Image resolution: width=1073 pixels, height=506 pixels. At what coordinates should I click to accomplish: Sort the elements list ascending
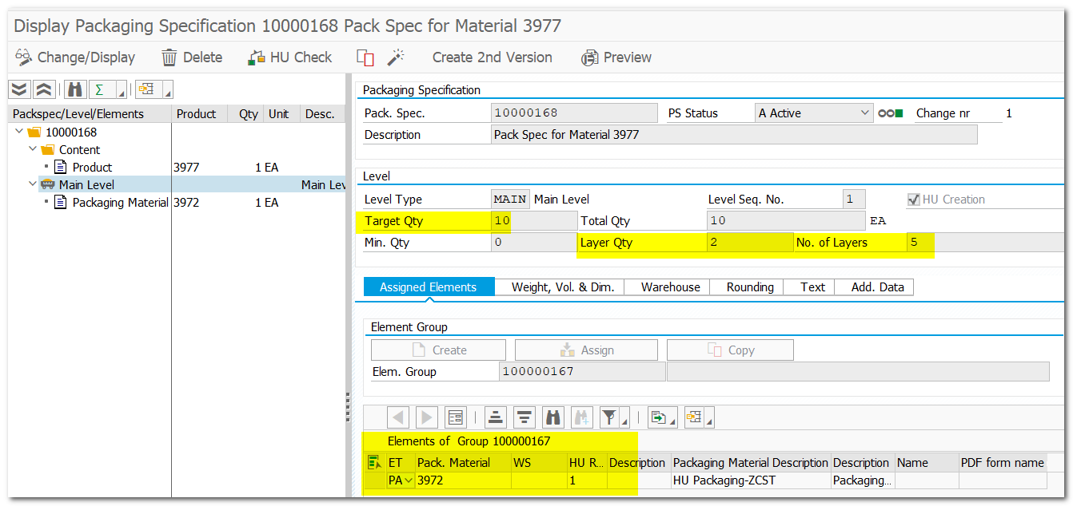496,417
